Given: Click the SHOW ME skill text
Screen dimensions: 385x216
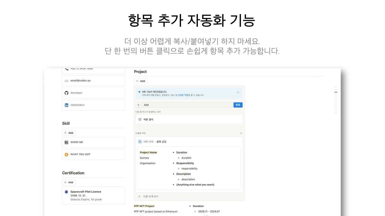Looking at the screenshot, I should tap(77, 142).
